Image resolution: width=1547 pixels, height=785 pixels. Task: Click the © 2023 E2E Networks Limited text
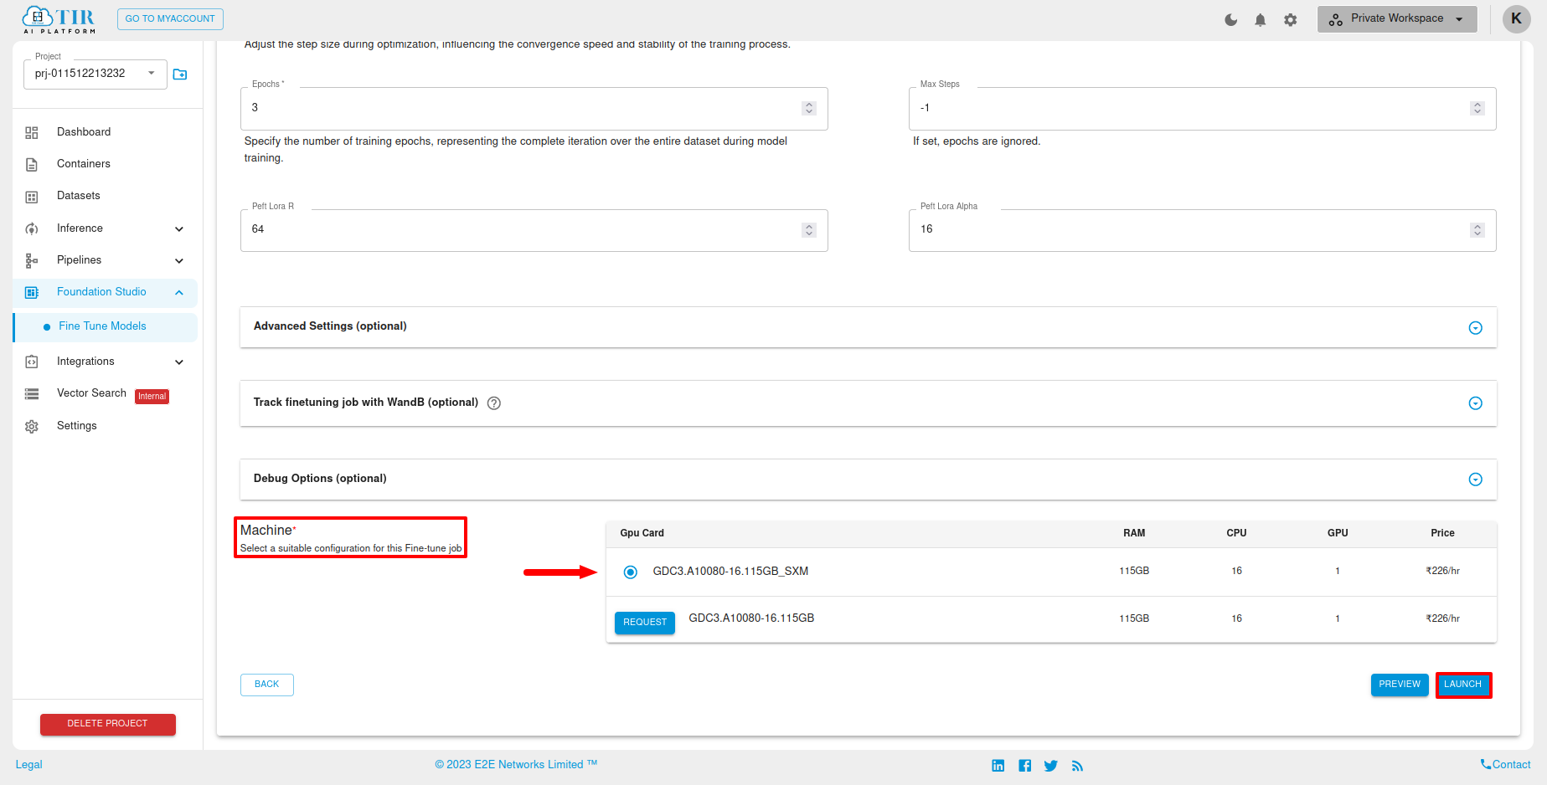(x=516, y=765)
